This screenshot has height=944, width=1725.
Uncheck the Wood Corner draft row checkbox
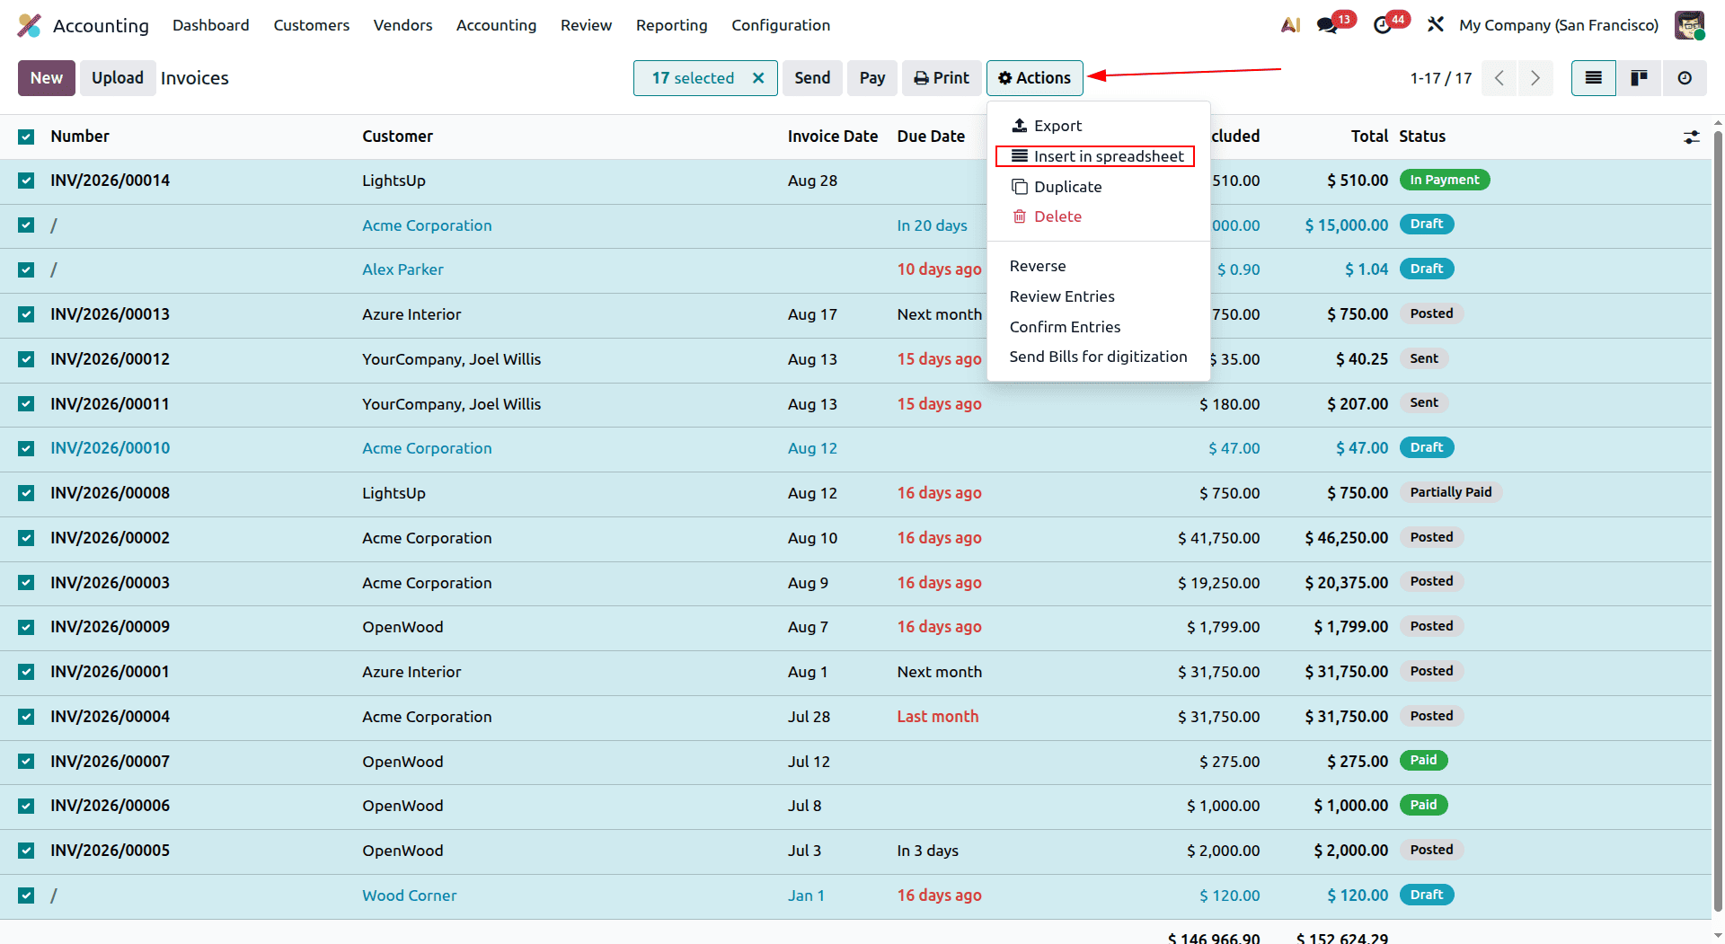coord(26,895)
